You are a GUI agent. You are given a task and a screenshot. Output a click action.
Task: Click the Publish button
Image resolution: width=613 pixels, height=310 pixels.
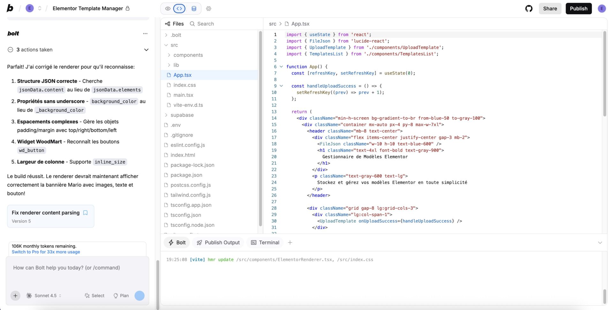pos(579,9)
